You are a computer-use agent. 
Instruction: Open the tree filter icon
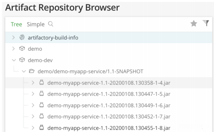click(x=206, y=23)
